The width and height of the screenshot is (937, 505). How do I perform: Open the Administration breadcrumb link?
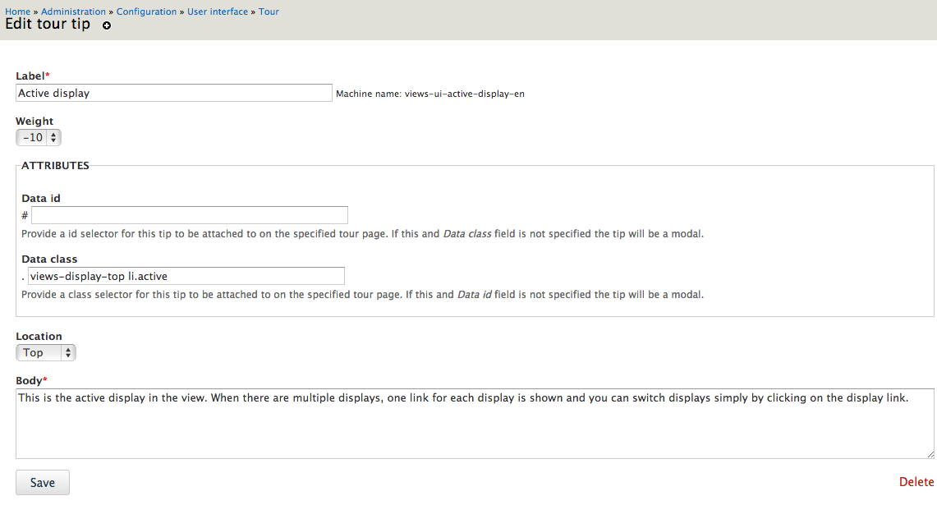73,11
